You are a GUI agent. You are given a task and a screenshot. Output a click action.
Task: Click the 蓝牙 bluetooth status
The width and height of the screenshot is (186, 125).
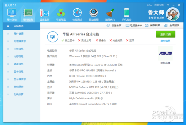pos(130,41)
